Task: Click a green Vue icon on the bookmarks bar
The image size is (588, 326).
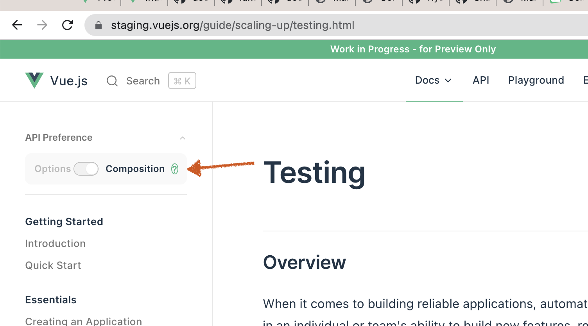Action: tap(86, 2)
